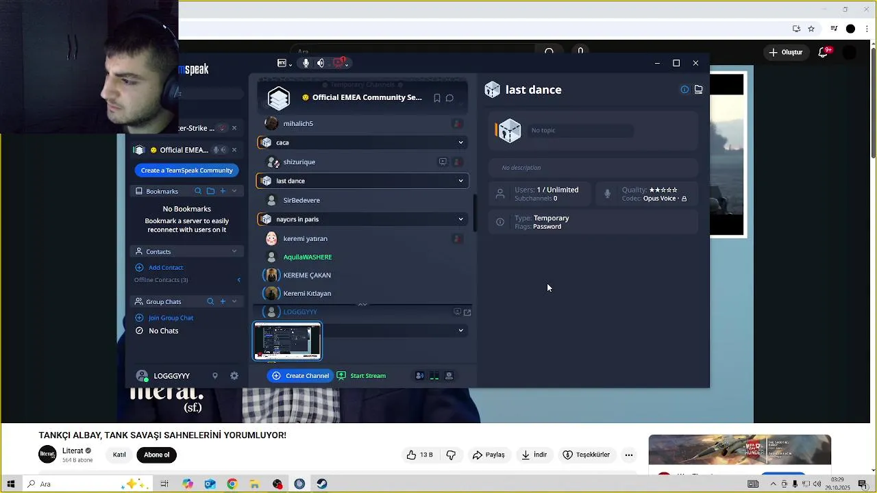877x493 pixels.
Task: Mute the microphone in TeamSpeak toolbar
Action: [x=306, y=63]
